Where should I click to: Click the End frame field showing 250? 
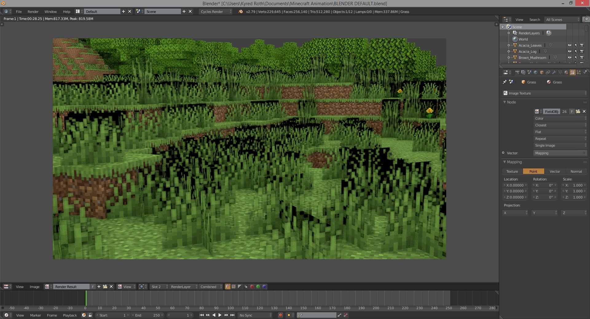148,315
